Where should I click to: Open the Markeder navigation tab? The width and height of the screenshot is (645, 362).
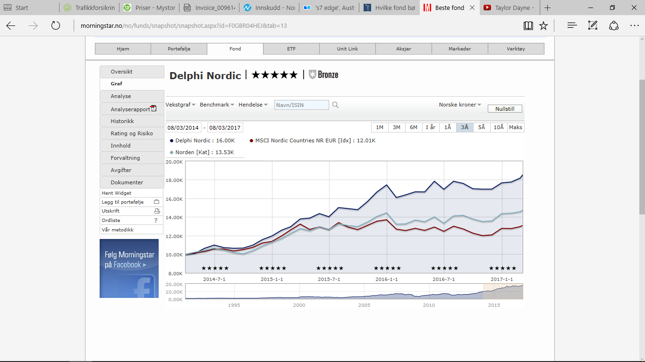(x=460, y=49)
